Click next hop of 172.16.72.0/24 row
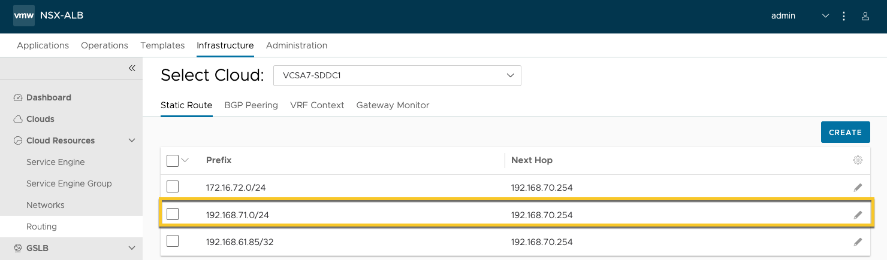Viewport: 887px width, 260px height. (x=542, y=188)
